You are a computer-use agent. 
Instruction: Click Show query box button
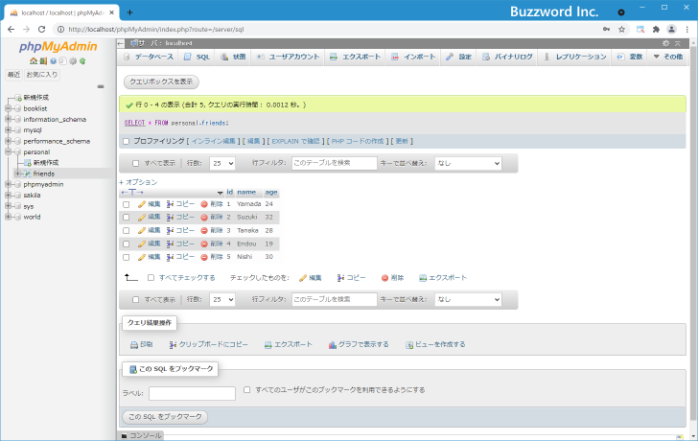pos(161,81)
